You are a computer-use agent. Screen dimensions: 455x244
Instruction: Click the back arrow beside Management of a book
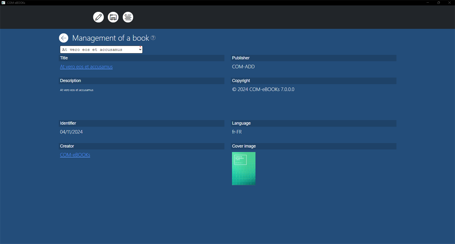(x=63, y=38)
